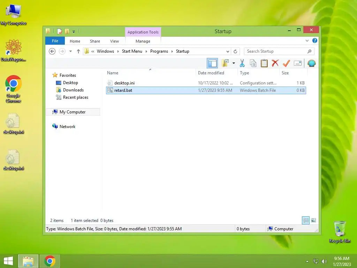Launch Chrome from the taskbar
The height and width of the screenshot is (268, 357).
click(50, 261)
